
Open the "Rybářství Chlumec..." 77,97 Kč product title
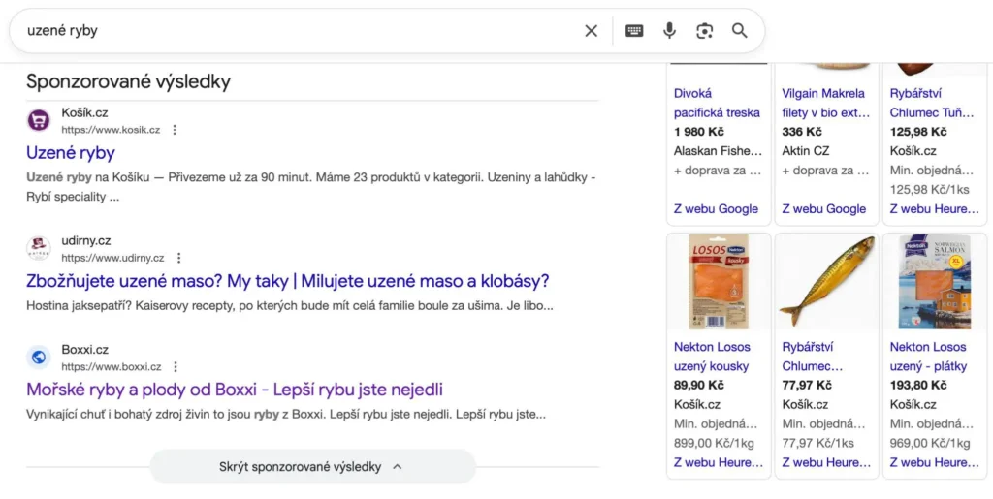813,357
